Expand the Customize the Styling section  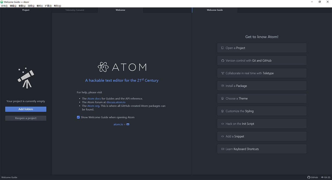pos(262,111)
